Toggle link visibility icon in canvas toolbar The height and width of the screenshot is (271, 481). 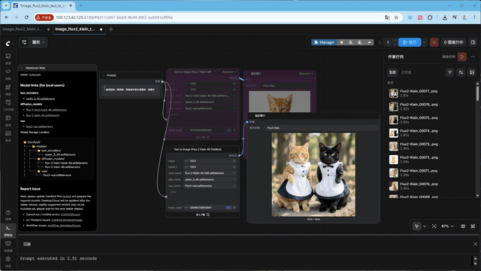(x=473, y=226)
